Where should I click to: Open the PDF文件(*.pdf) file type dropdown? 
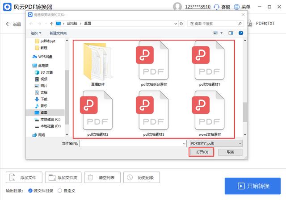point(216,143)
